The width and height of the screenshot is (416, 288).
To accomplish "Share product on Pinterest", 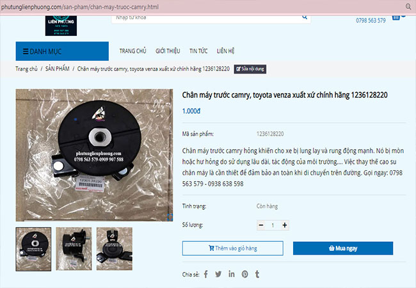I will 244,274.
